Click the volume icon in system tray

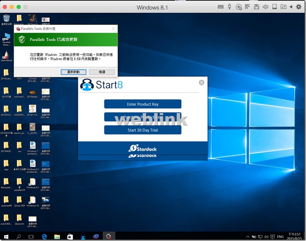(266, 237)
